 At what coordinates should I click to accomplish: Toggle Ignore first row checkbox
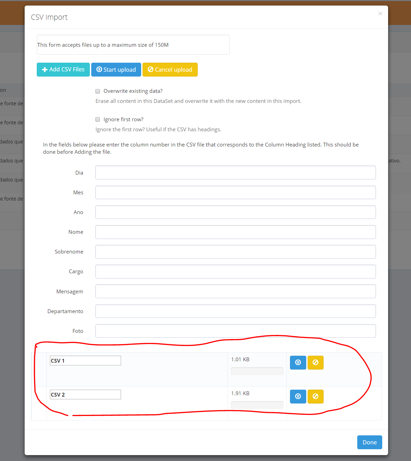[x=98, y=119]
